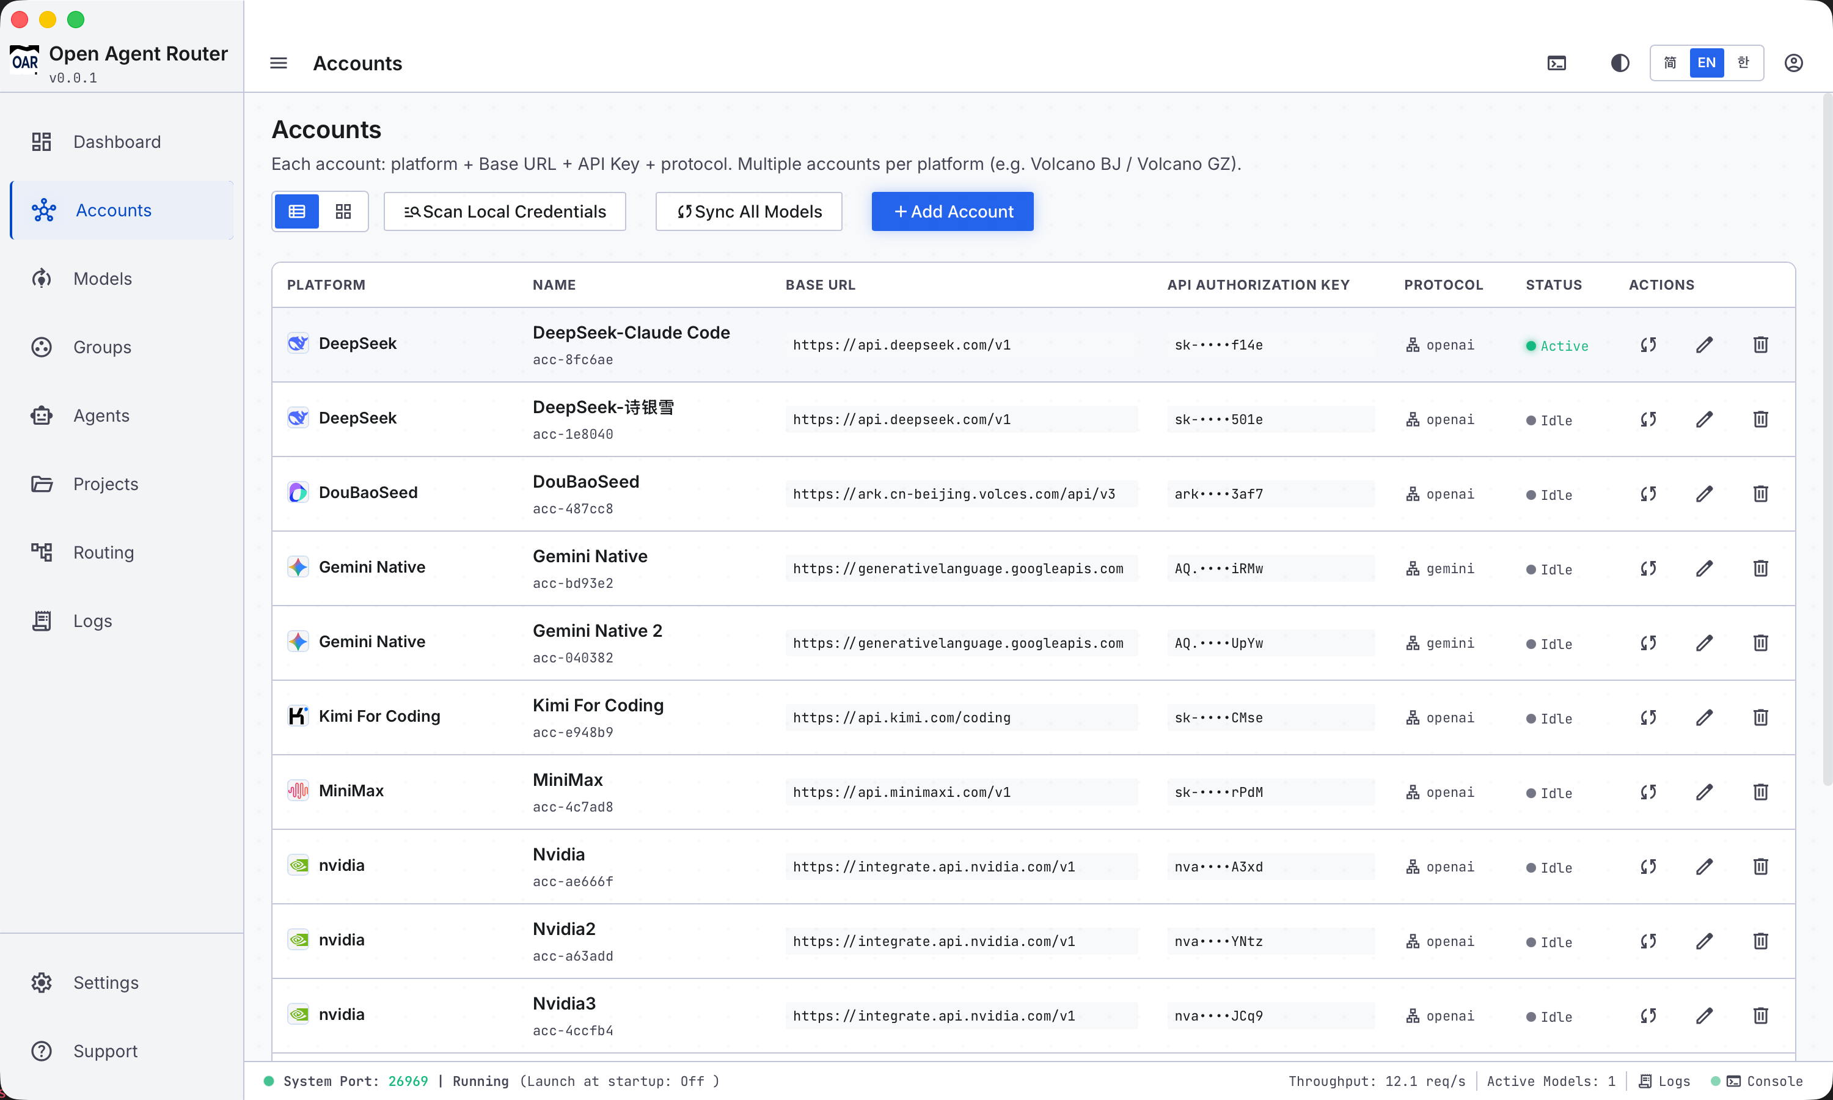Open the Groups page
The height and width of the screenshot is (1100, 1833).
coord(122,348)
